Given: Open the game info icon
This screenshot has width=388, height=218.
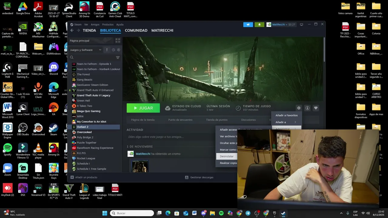Looking at the screenshot, I should point(307,108).
